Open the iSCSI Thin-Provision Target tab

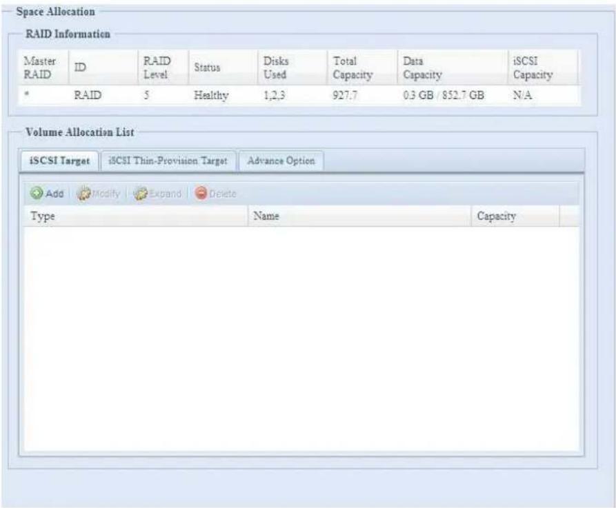(x=168, y=161)
